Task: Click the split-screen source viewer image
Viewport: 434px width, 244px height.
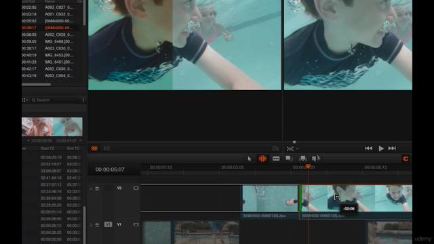Action: coord(184,45)
